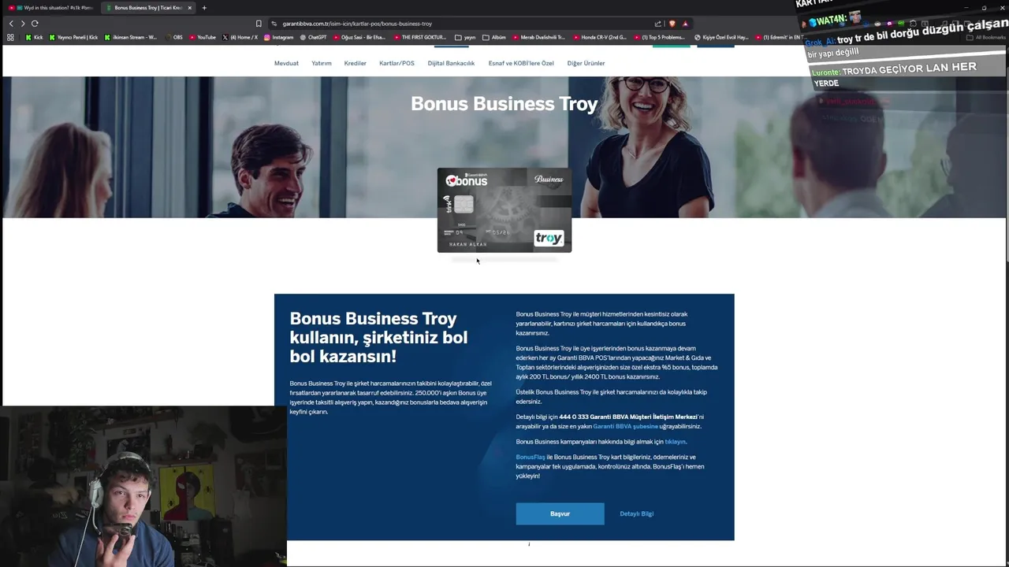Screen dimensions: 1009x567
Task: Click the Detaylı Bilgi link
Action: point(636,513)
